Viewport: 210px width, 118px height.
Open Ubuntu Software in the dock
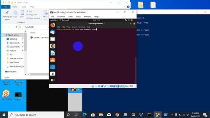coord(52,60)
